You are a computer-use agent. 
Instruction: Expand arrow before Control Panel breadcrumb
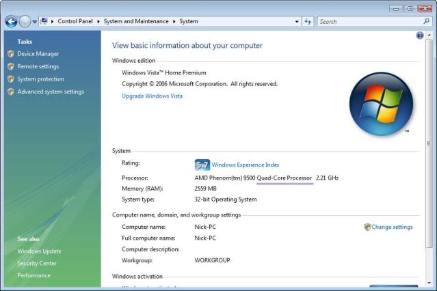coord(52,21)
